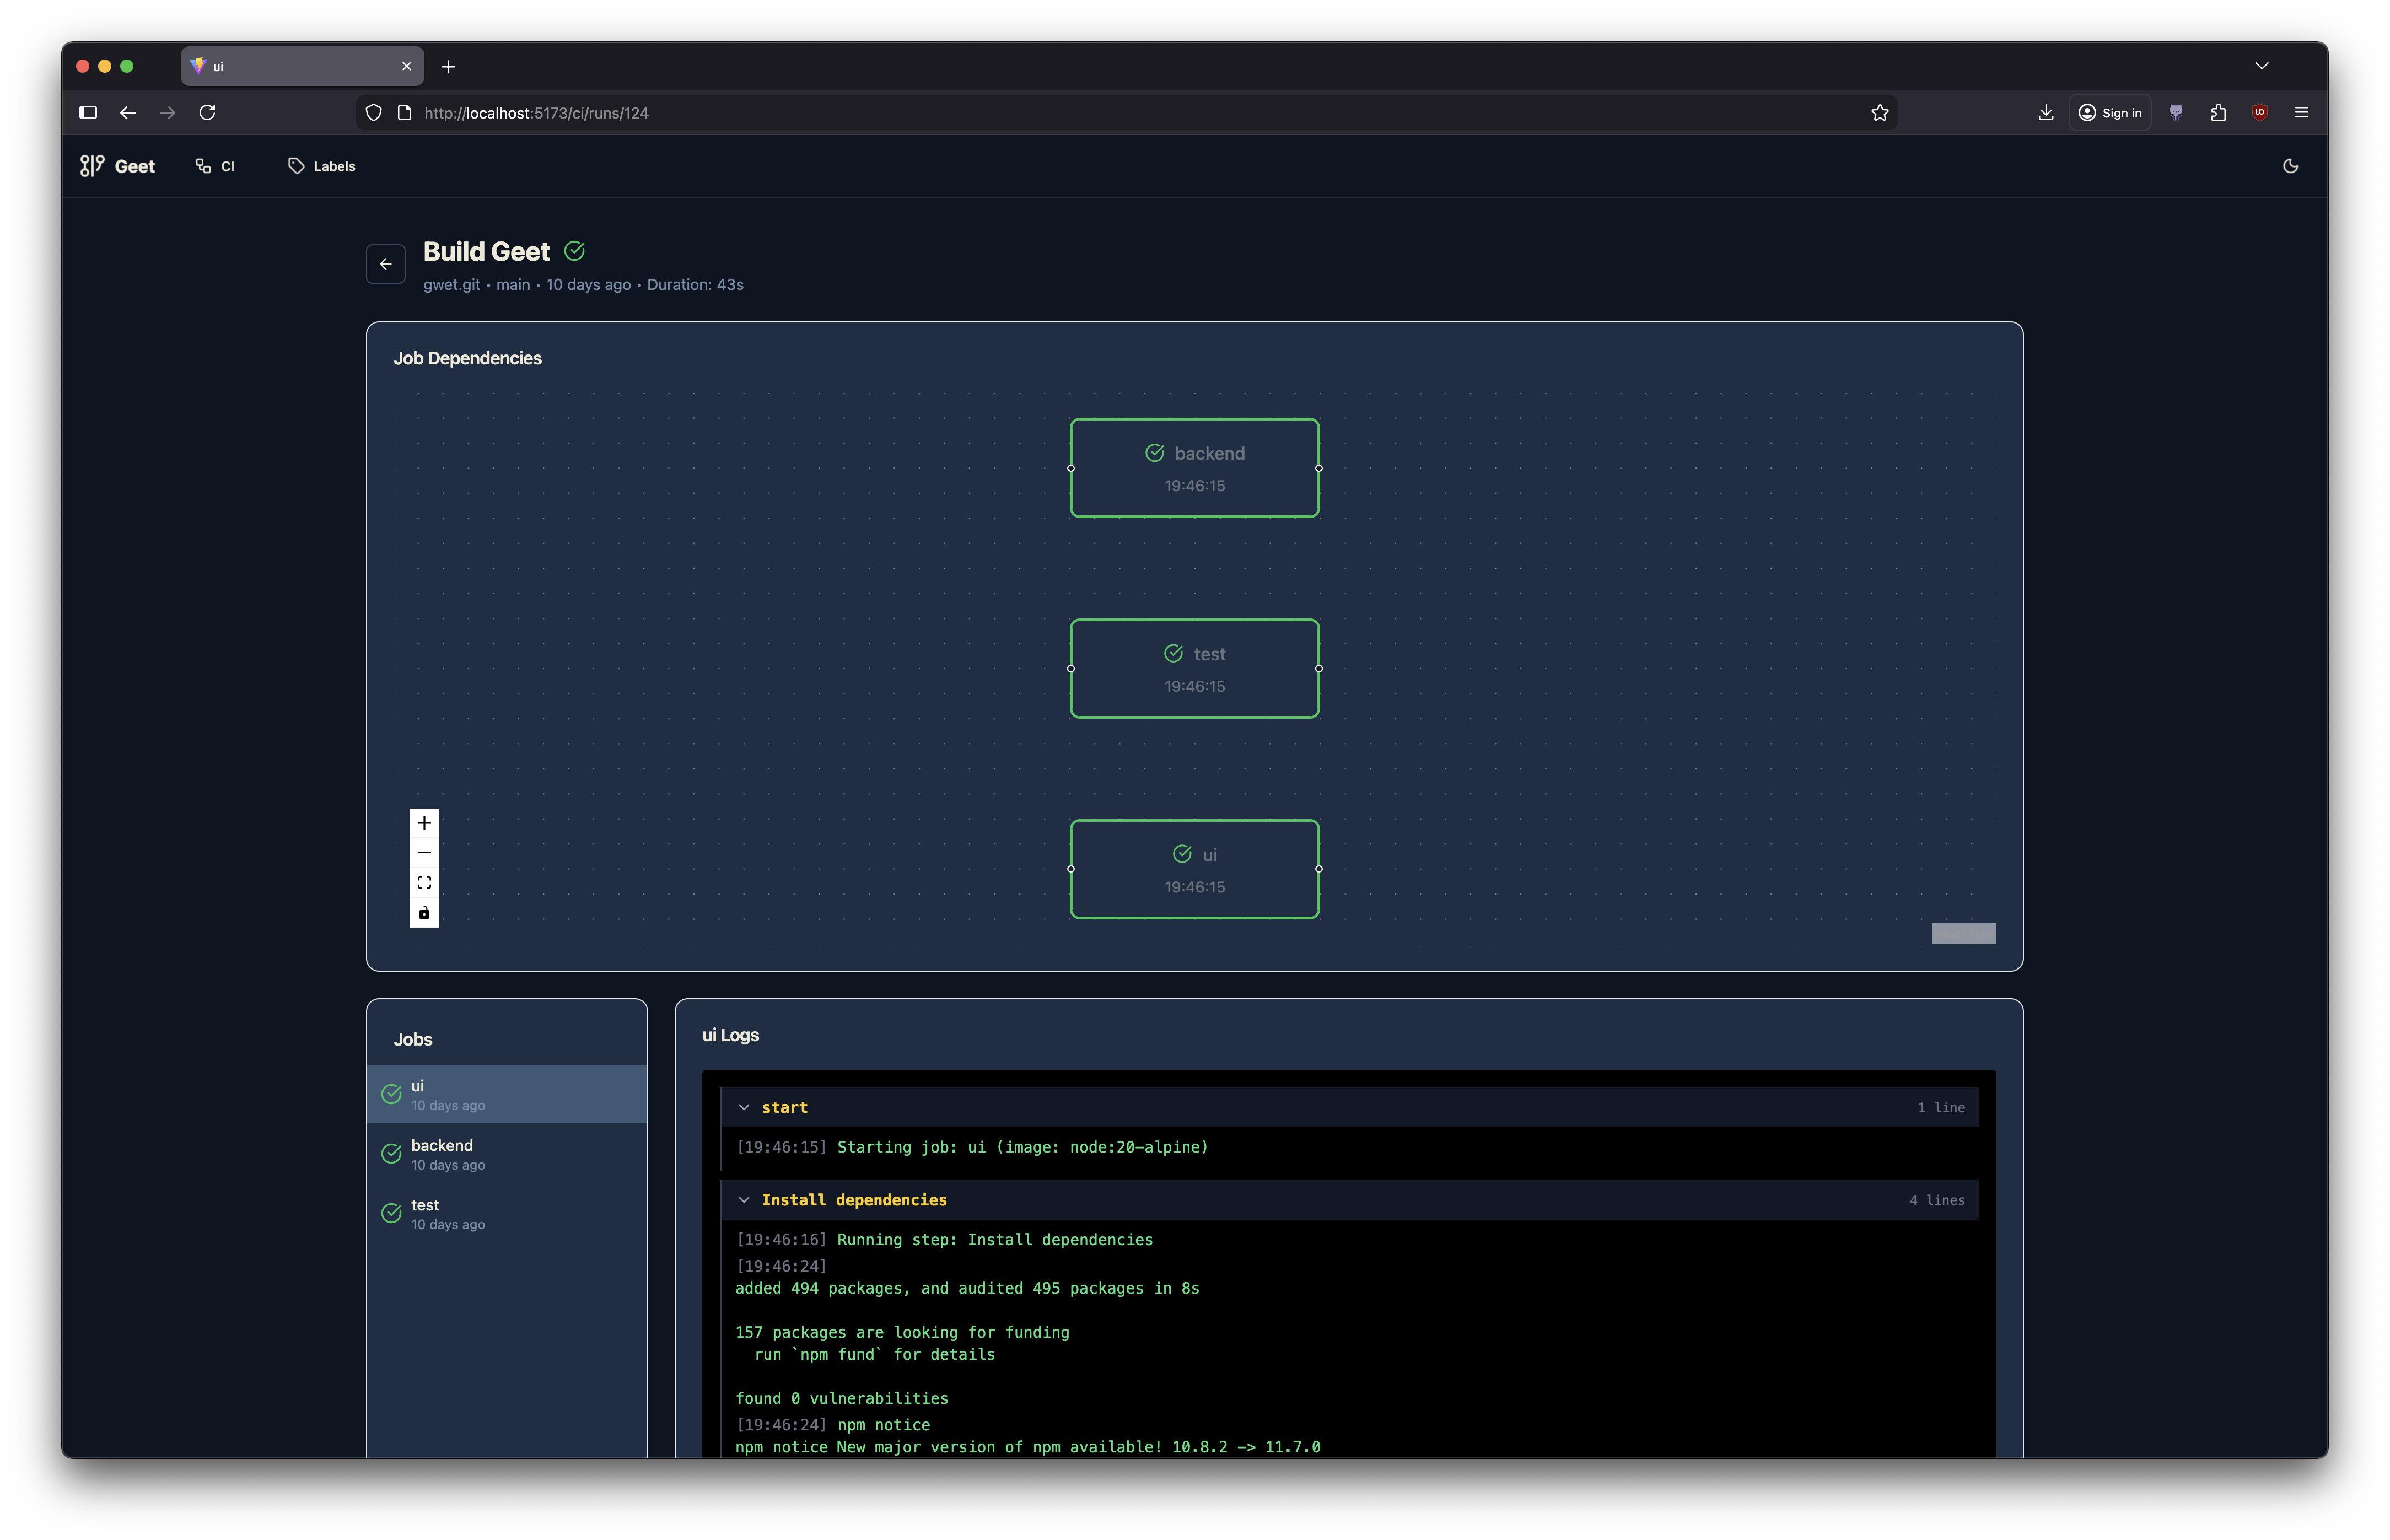Toggle the graph interactivity lock
The width and height of the screenshot is (2390, 1540).
(424, 913)
